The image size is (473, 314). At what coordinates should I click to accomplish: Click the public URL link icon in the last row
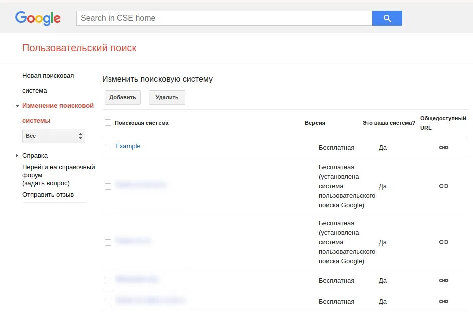pos(443,302)
